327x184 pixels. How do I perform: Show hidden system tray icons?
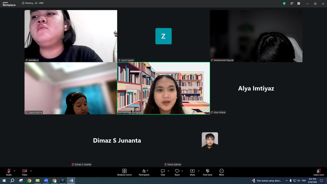point(287,180)
